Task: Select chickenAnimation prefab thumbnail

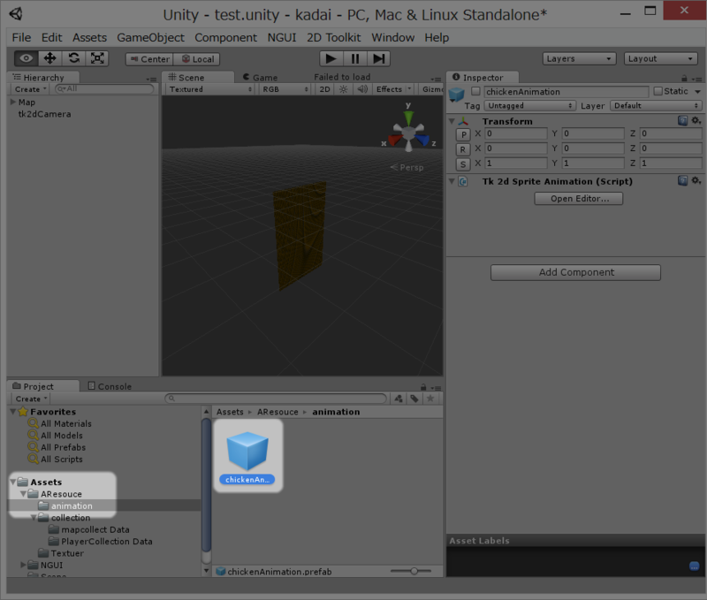Action: pyautogui.click(x=247, y=456)
